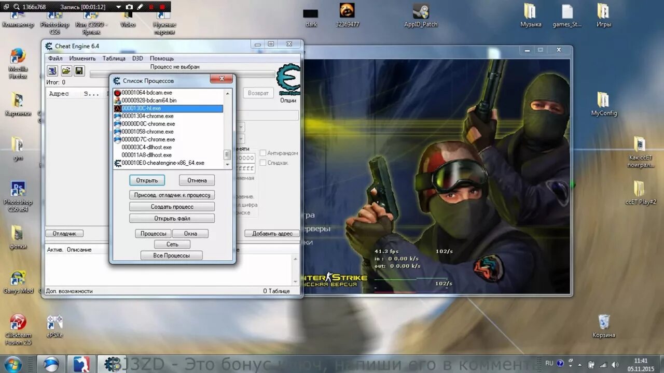Open the D3D menu in Cheat Engine
The width and height of the screenshot is (664, 373).
point(137,59)
